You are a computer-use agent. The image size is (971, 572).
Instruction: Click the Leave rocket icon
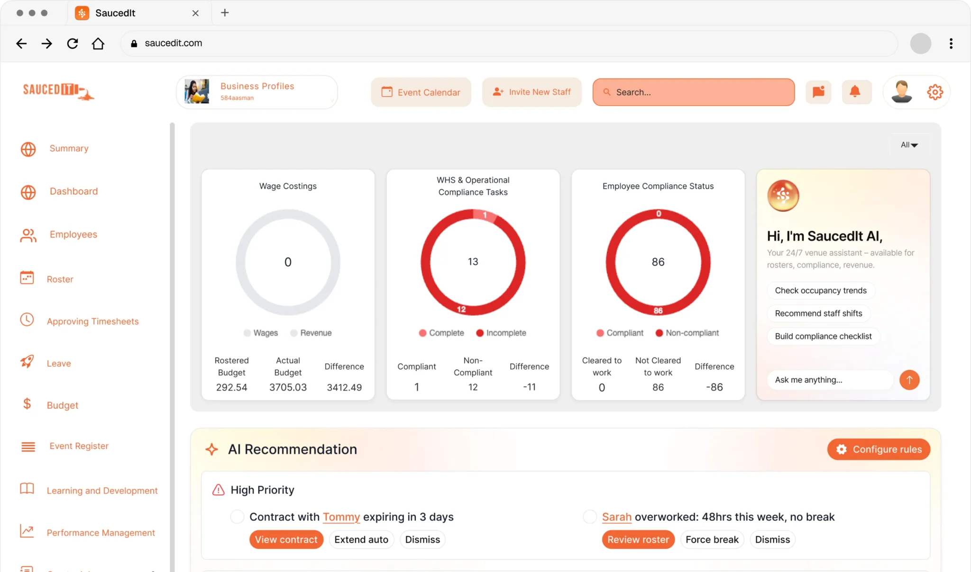pos(27,362)
